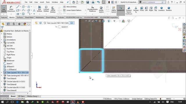186x104 pixels.
Task: Open the Motion Study 1 tab
Action: point(33,96)
